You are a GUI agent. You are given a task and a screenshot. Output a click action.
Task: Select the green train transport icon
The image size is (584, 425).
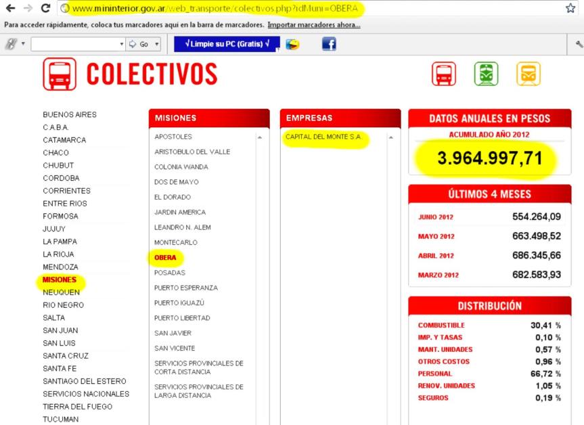(x=486, y=74)
